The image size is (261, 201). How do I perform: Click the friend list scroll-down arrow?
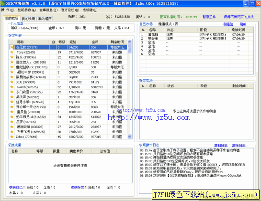(130, 137)
